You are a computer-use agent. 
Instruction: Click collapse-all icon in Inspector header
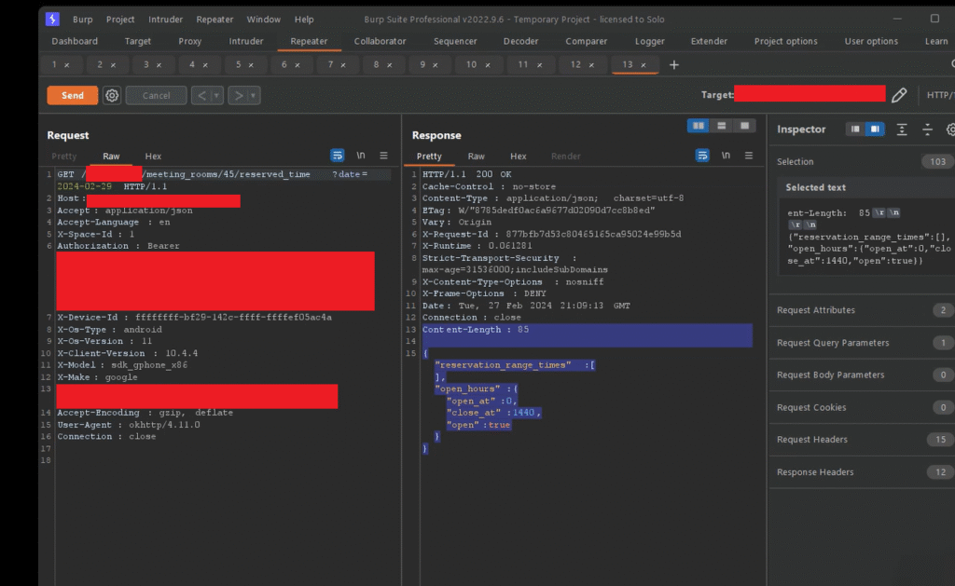tap(927, 129)
